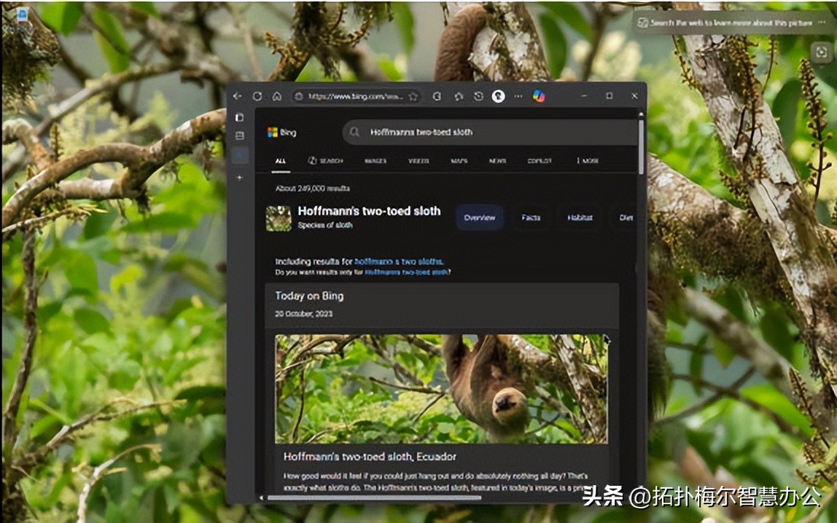Click the horizontal scrollbar at window bottom
Screen dimensions: 837x523
coord(373,498)
